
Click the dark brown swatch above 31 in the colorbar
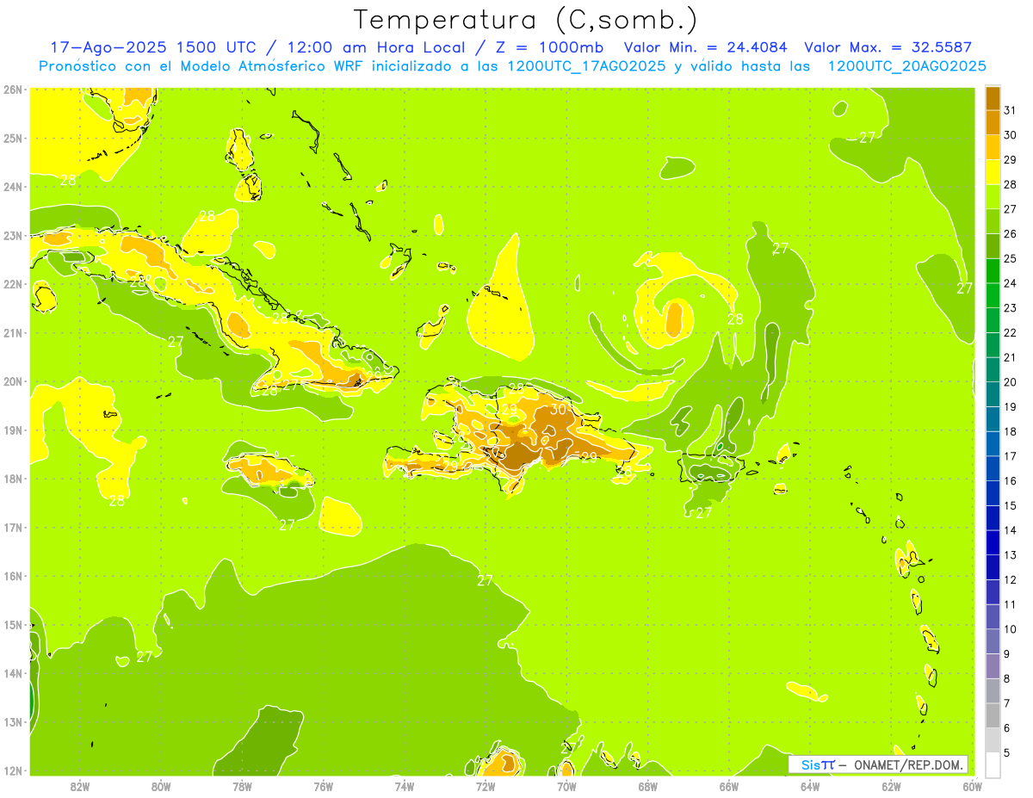tap(993, 97)
